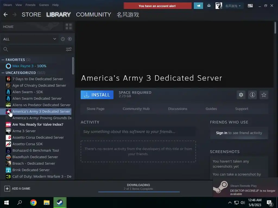278x208 pixels.
Task: Open Chrome from the taskbar
Action: pyautogui.click(x=33, y=203)
